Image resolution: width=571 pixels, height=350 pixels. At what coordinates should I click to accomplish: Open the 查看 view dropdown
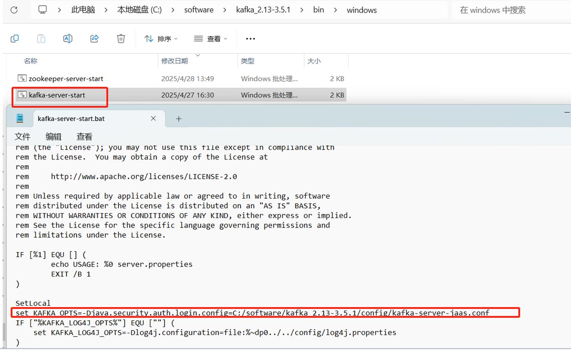(211, 39)
